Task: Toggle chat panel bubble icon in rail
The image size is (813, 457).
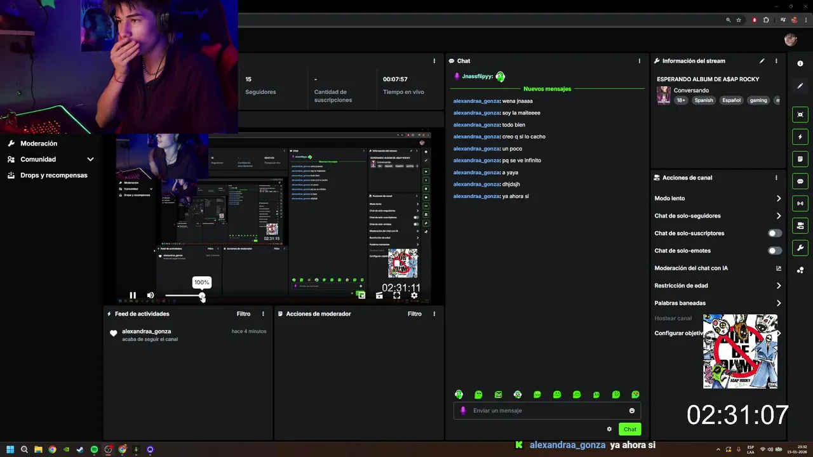Action: click(x=800, y=181)
